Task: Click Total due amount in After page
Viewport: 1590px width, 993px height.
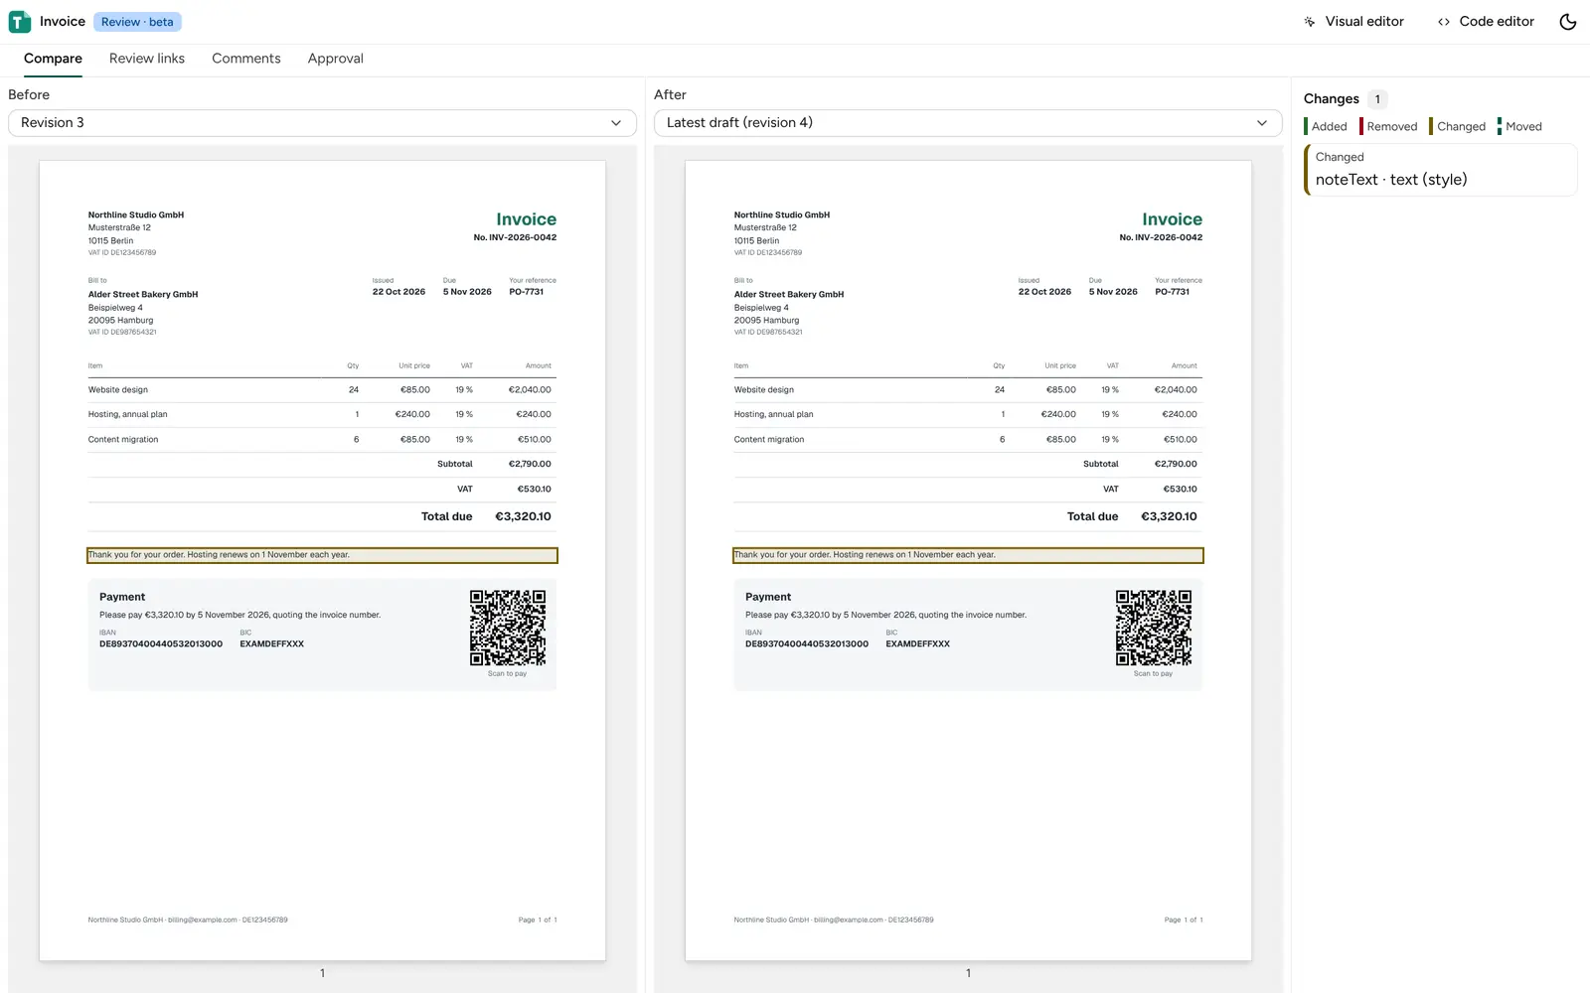Action: (1169, 516)
